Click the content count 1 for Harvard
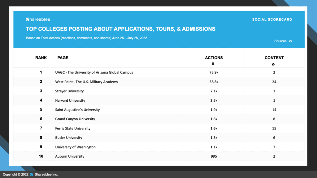This screenshot has width=317, height=178. pyautogui.click(x=274, y=100)
